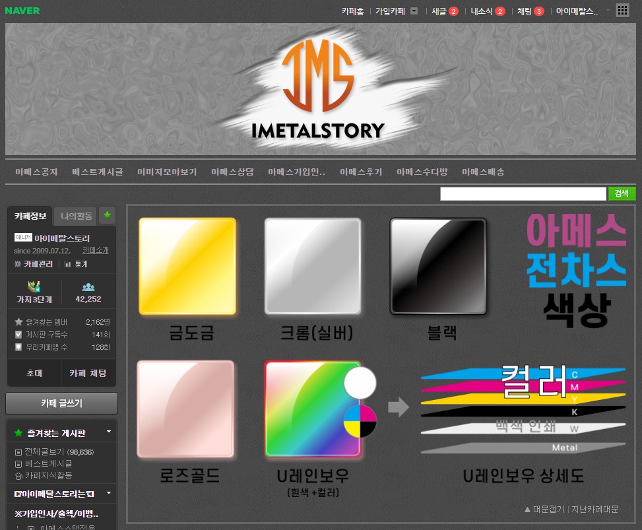The width and height of the screenshot is (642, 530).
Task: Click the red badge on 채팅
Action: [x=539, y=11]
